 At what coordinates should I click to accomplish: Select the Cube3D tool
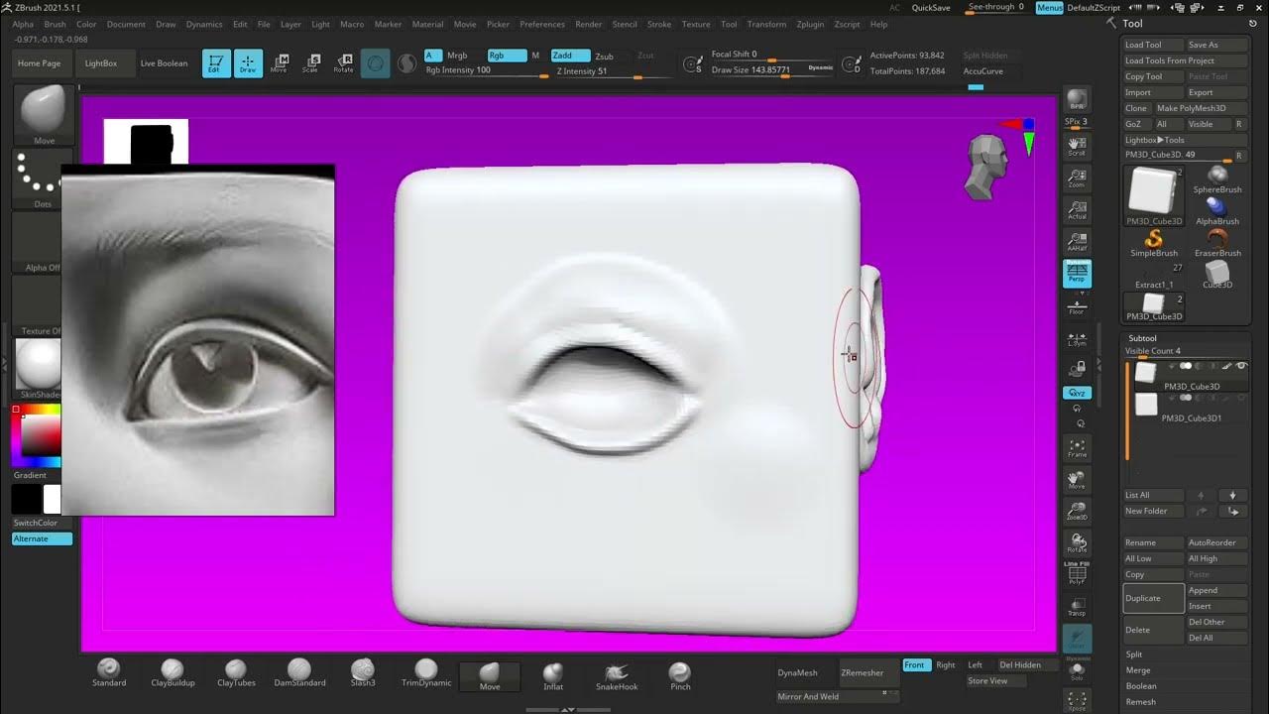click(1217, 276)
